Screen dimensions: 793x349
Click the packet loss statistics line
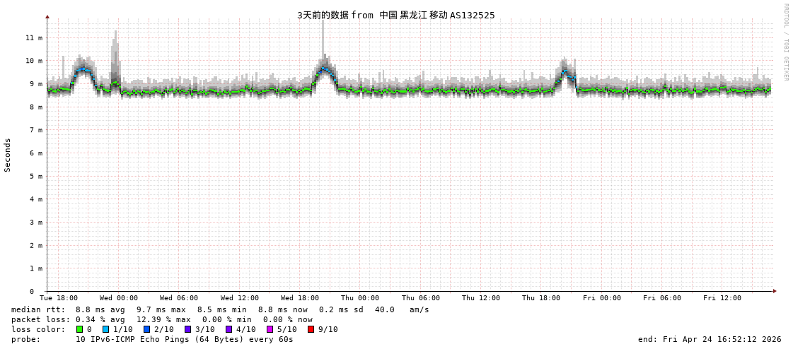[x=161, y=319]
